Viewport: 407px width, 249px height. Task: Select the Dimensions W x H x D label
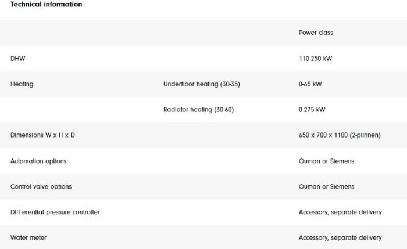pos(42,135)
